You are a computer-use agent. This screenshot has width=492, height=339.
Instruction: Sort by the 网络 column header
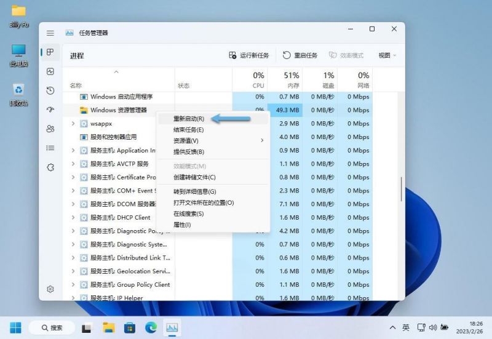point(363,86)
